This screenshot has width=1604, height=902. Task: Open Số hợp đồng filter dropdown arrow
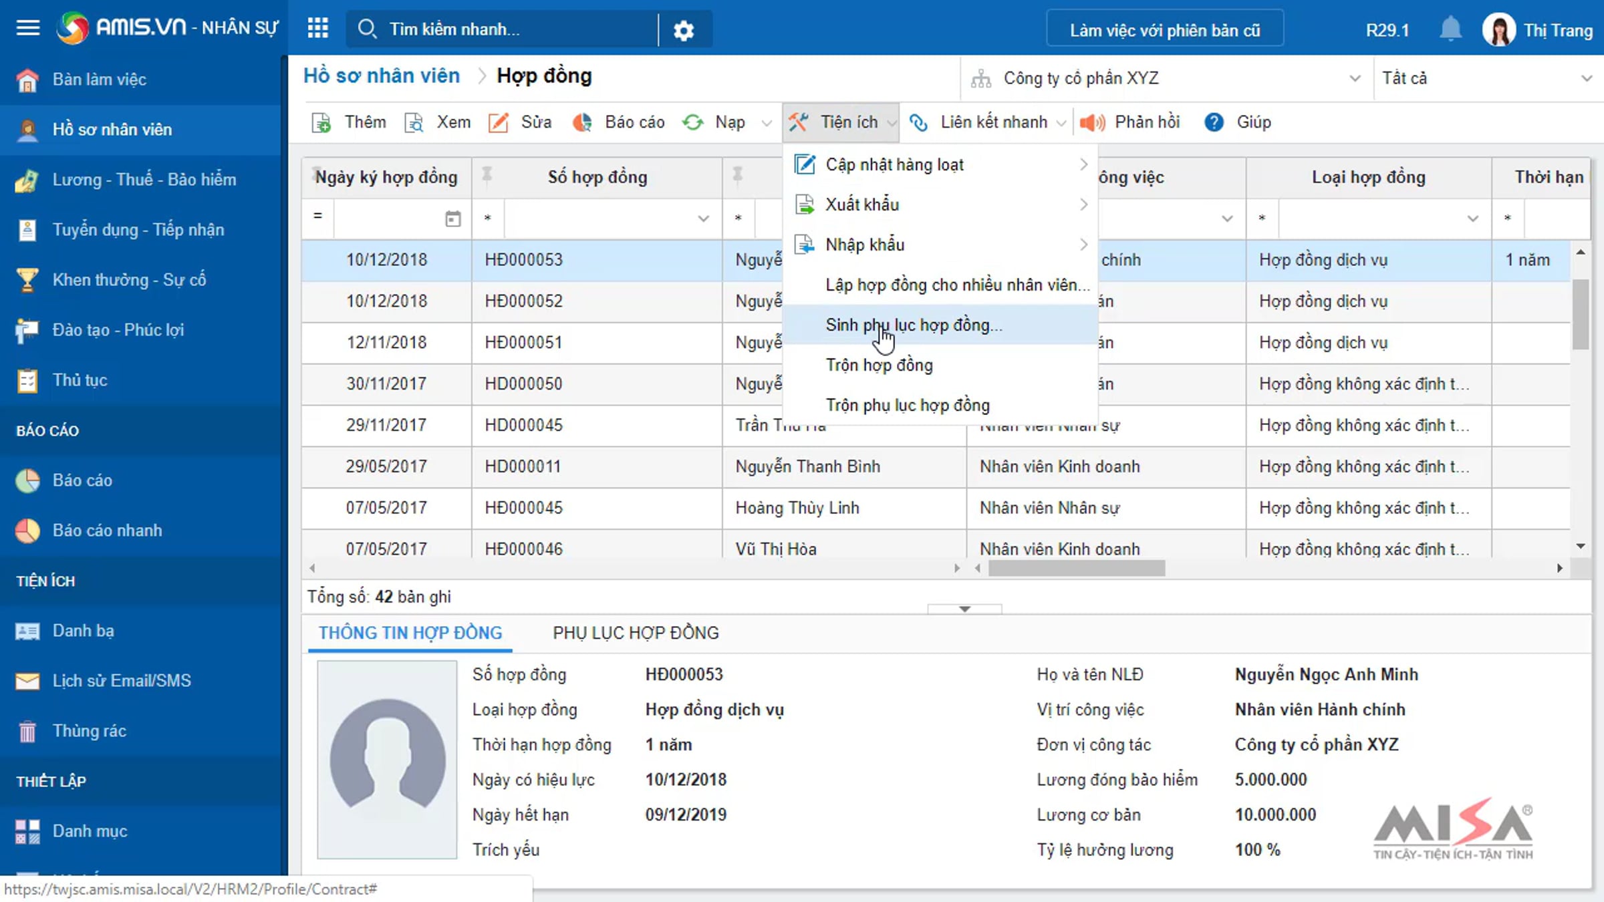(x=703, y=218)
